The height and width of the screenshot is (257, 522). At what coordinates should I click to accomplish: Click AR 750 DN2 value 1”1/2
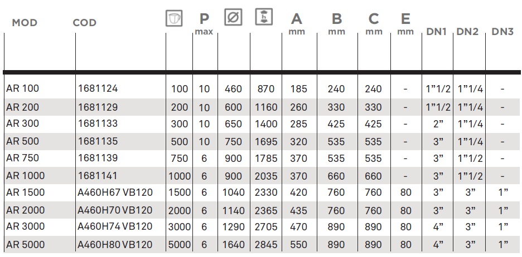click(470, 159)
